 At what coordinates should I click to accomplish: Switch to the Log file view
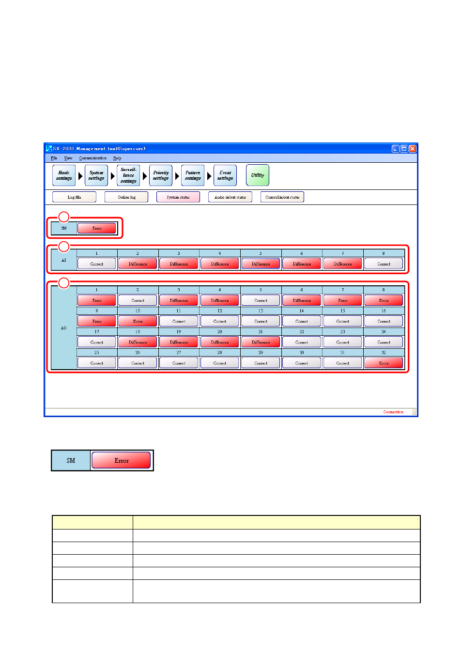pyautogui.click(x=74, y=197)
